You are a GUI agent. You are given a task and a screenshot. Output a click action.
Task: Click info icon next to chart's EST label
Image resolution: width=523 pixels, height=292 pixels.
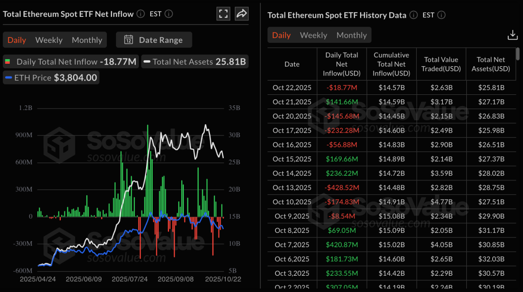[169, 14]
